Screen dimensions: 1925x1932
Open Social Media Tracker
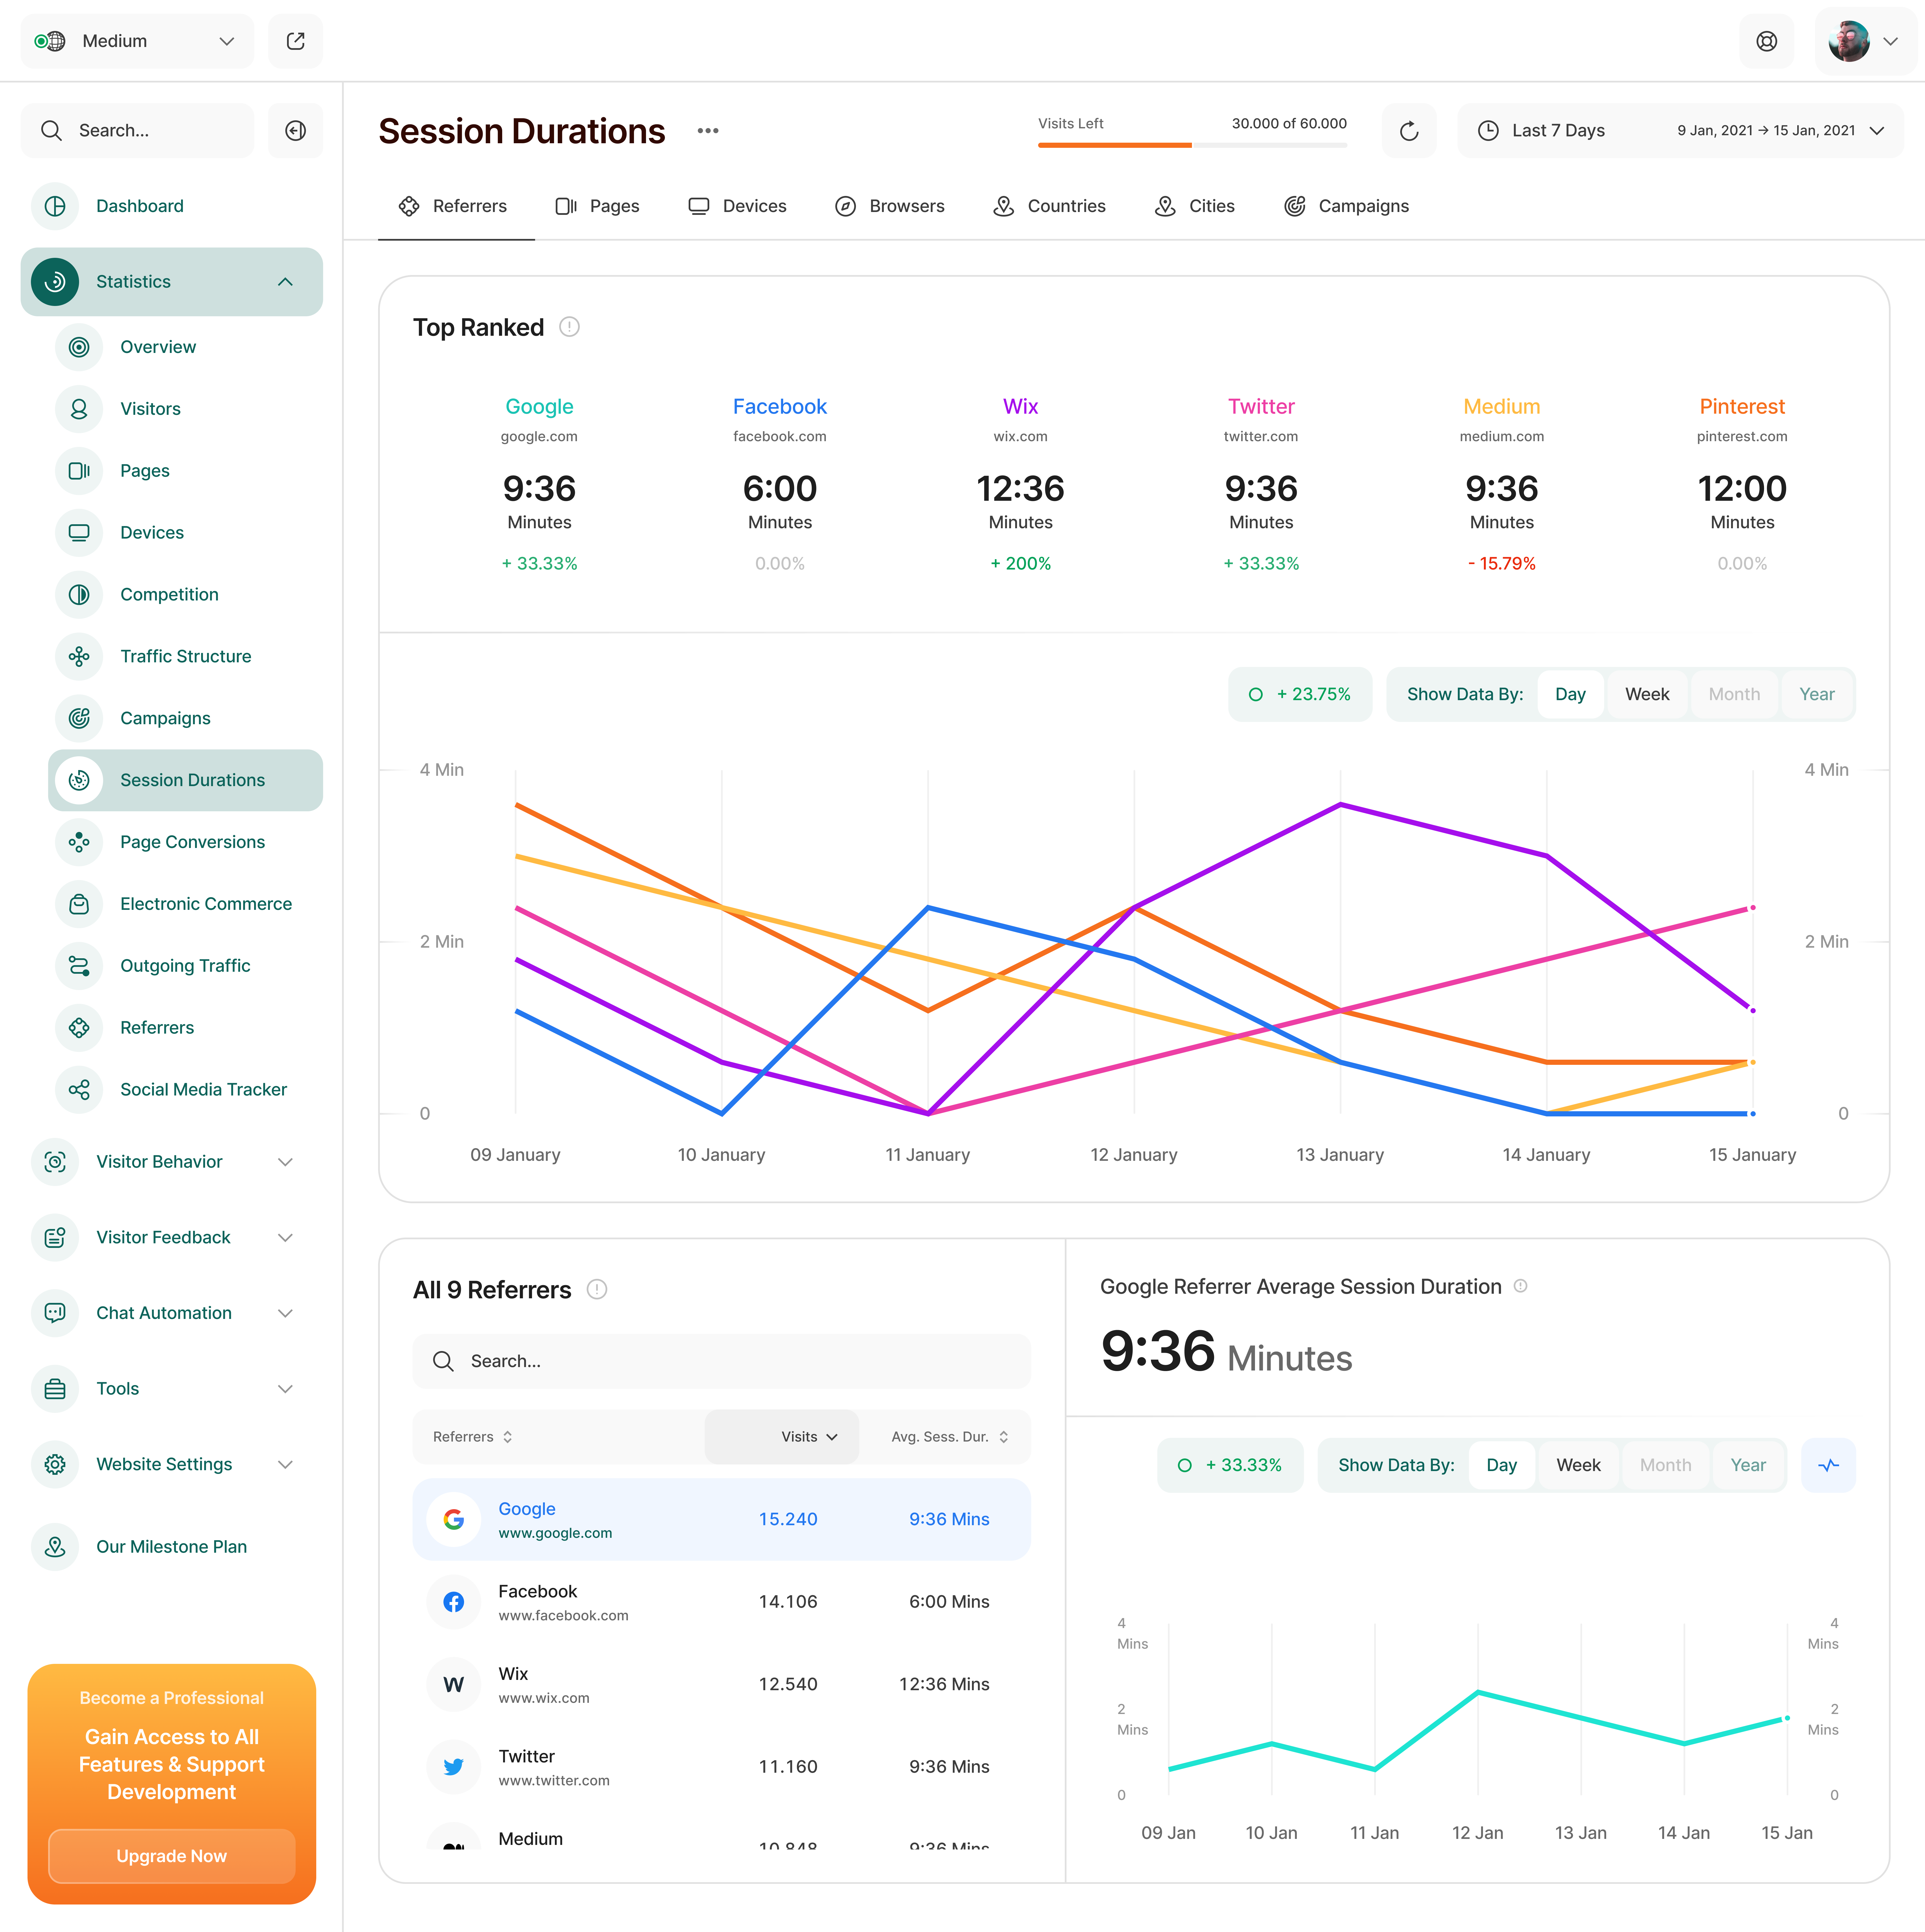click(203, 1090)
